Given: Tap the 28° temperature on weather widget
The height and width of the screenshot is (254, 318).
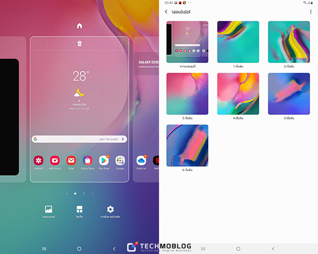Looking at the screenshot, I should (x=81, y=76).
